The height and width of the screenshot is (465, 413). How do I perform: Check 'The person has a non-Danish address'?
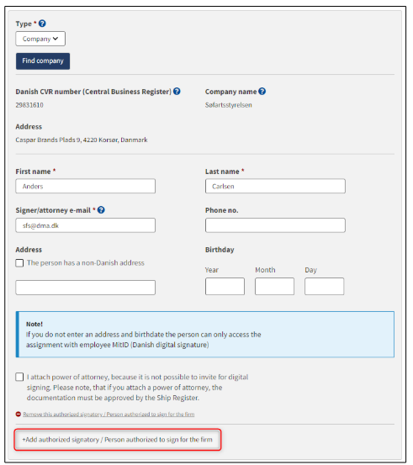(x=19, y=263)
